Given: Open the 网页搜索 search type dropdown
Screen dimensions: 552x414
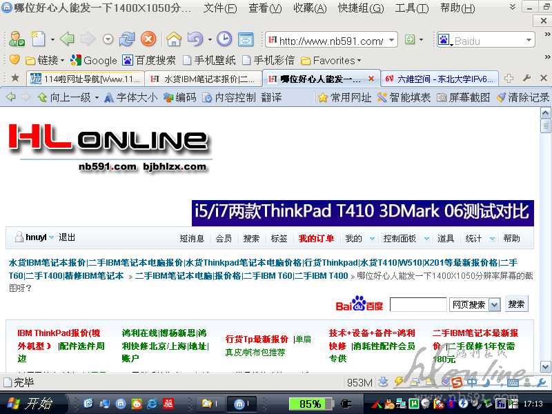Looking at the screenshot, I should (477, 304).
